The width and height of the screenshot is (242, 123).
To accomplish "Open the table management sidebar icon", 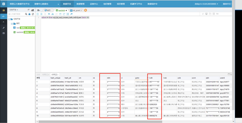I will pyautogui.click(x=4, y=33).
